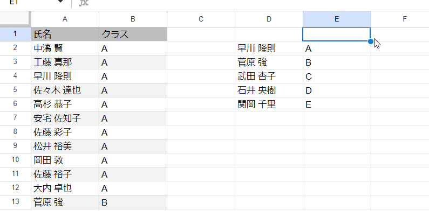
Task: Click the fill handle on cell E1
Action: coord(371,41)
